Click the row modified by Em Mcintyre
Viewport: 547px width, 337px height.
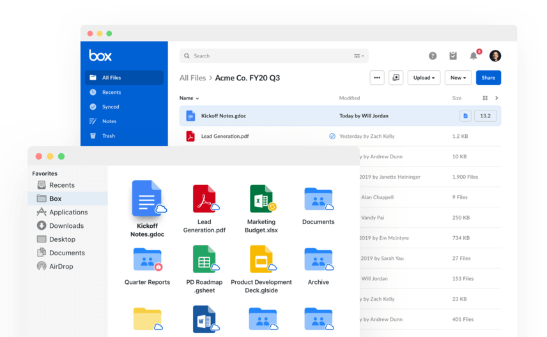pos(431,238)
